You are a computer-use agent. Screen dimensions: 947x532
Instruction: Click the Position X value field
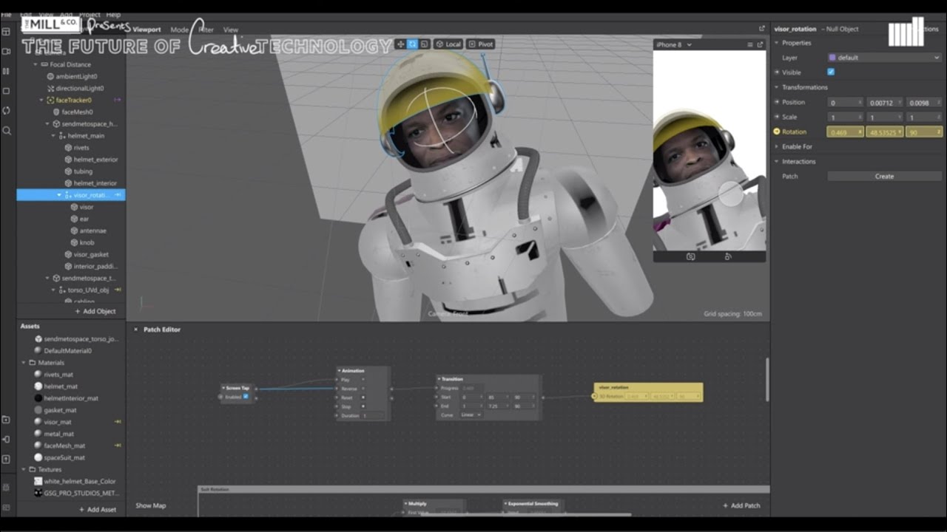tap(845, 102)
